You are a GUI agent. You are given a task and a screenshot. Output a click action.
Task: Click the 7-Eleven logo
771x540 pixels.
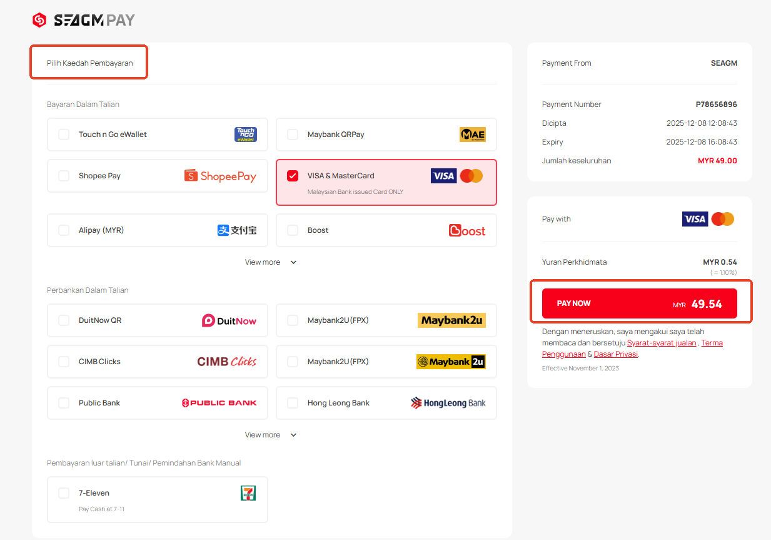[248, 493]
